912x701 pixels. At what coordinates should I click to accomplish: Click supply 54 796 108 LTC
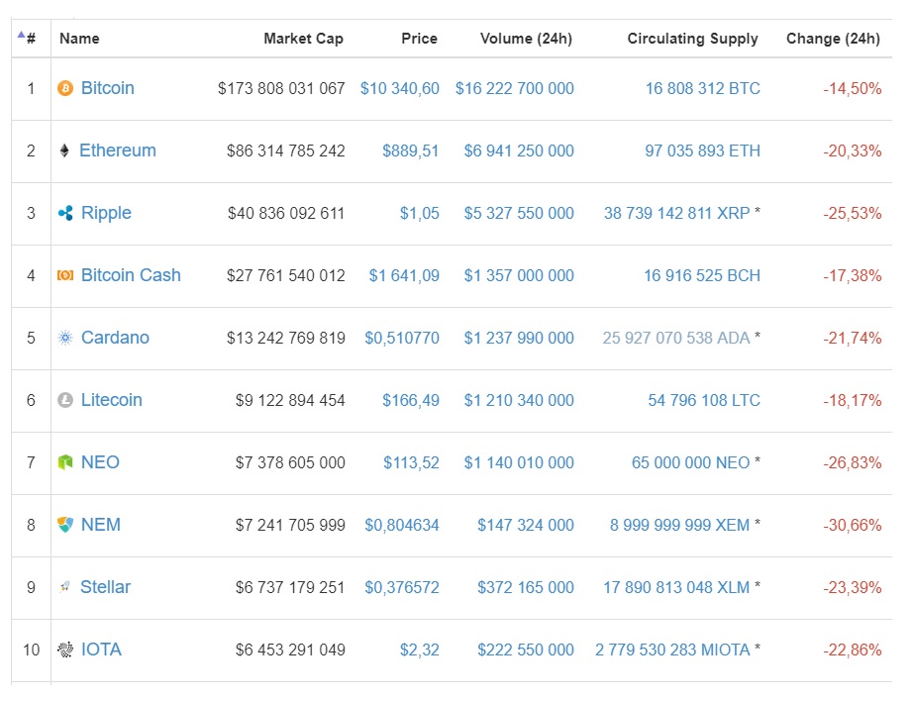[x=704, y=400]
